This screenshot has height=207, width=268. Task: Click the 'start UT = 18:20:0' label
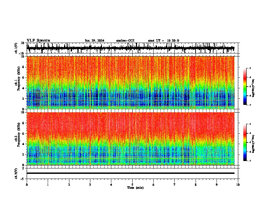pyautogui.click(x=163, y=41)
